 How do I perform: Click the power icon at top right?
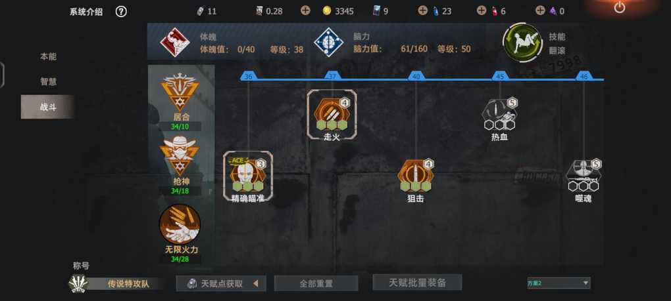tap(619, 7)
